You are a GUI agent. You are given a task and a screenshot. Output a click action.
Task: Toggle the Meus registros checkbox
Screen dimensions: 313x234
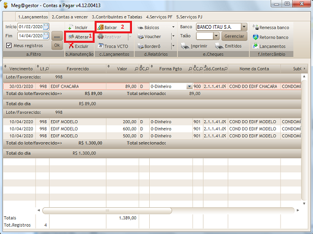click(x=9, y=45)
